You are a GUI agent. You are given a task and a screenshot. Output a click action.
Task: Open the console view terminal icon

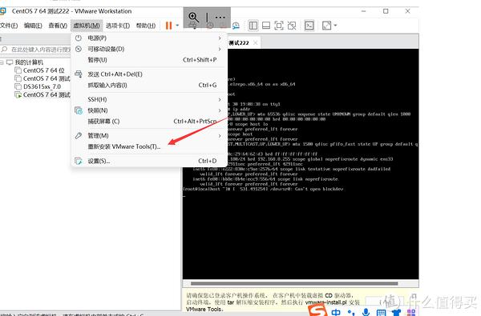tap(309, 26)
